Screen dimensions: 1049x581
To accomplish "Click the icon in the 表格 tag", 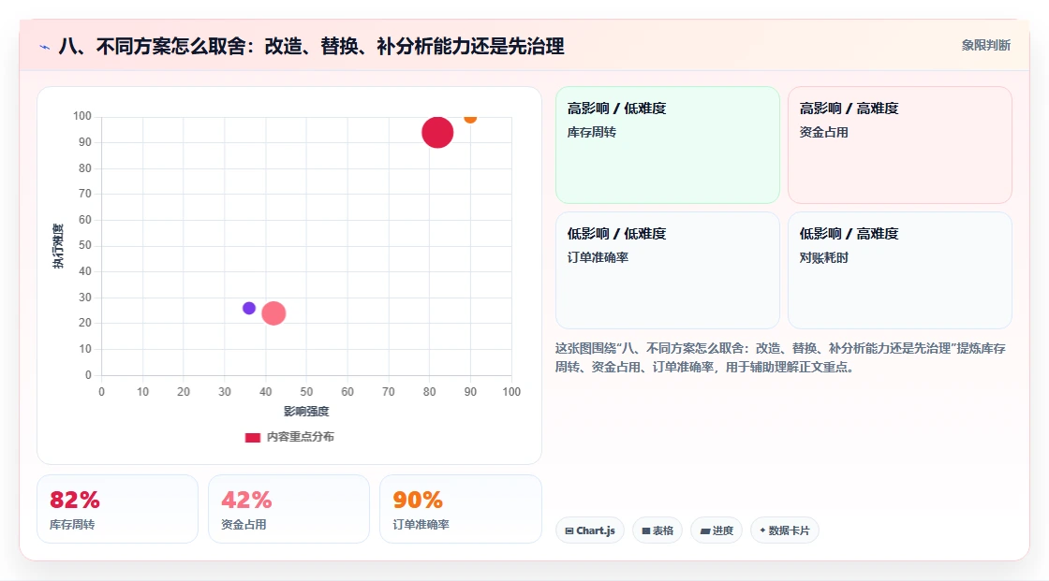I will pos(646,530).
